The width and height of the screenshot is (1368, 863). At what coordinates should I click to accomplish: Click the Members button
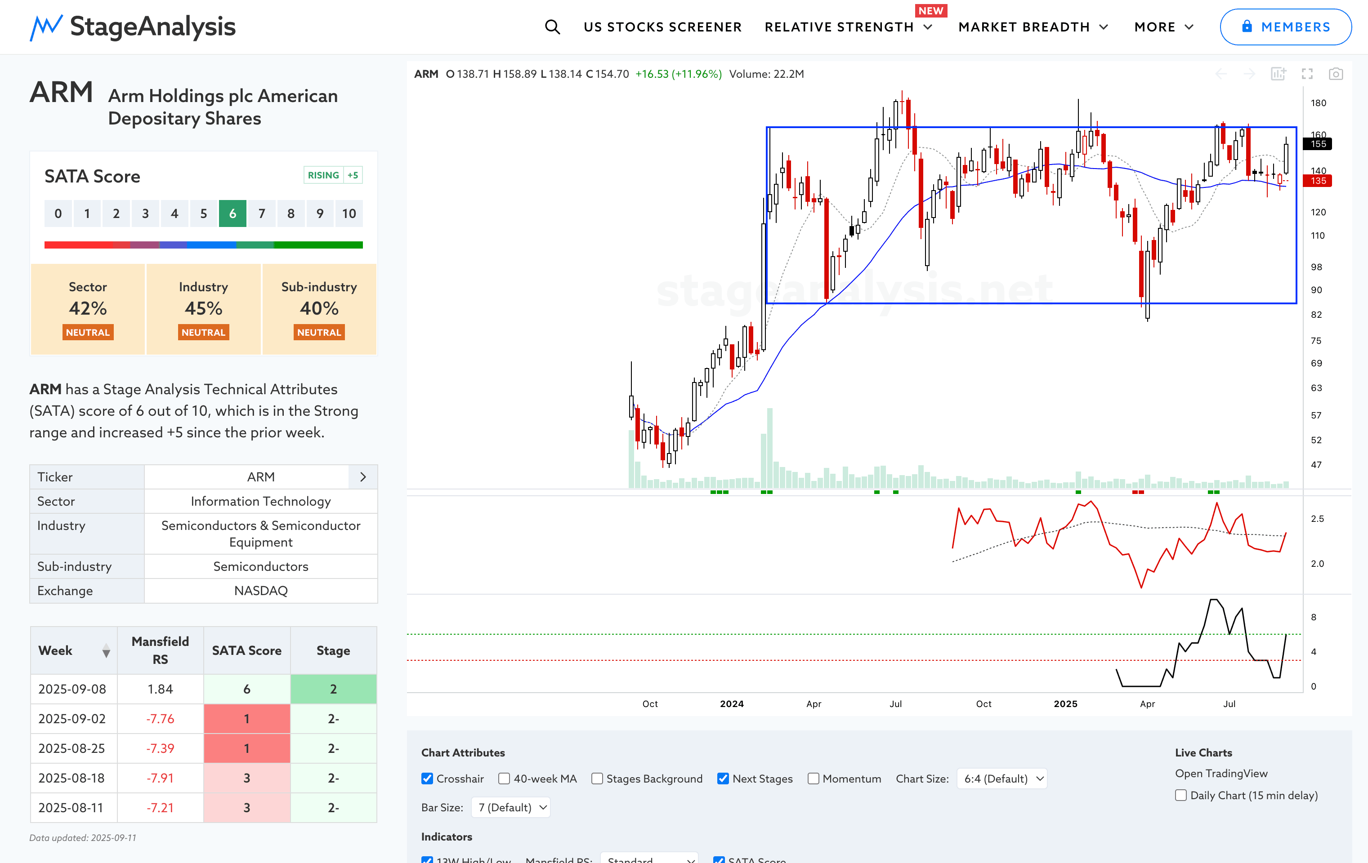tap(1286, 27)
